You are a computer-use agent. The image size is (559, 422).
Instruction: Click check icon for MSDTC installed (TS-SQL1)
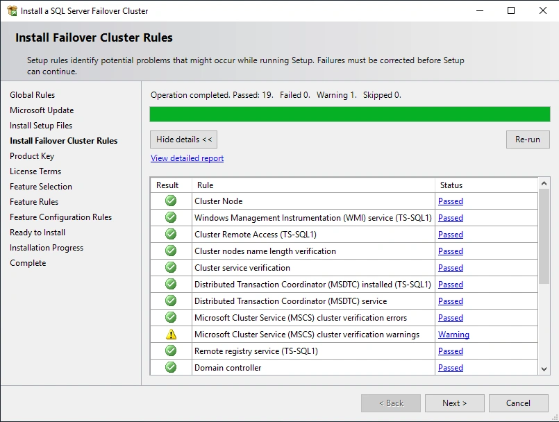click(x=171, y=284)
